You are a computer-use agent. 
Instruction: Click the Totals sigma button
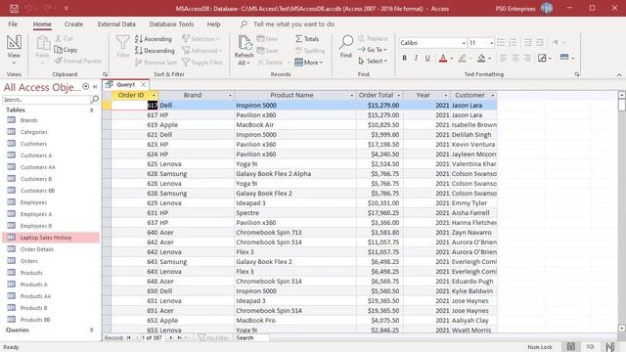307,39
